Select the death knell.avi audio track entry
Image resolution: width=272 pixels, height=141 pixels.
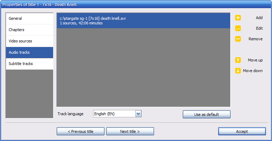point(143,21)
